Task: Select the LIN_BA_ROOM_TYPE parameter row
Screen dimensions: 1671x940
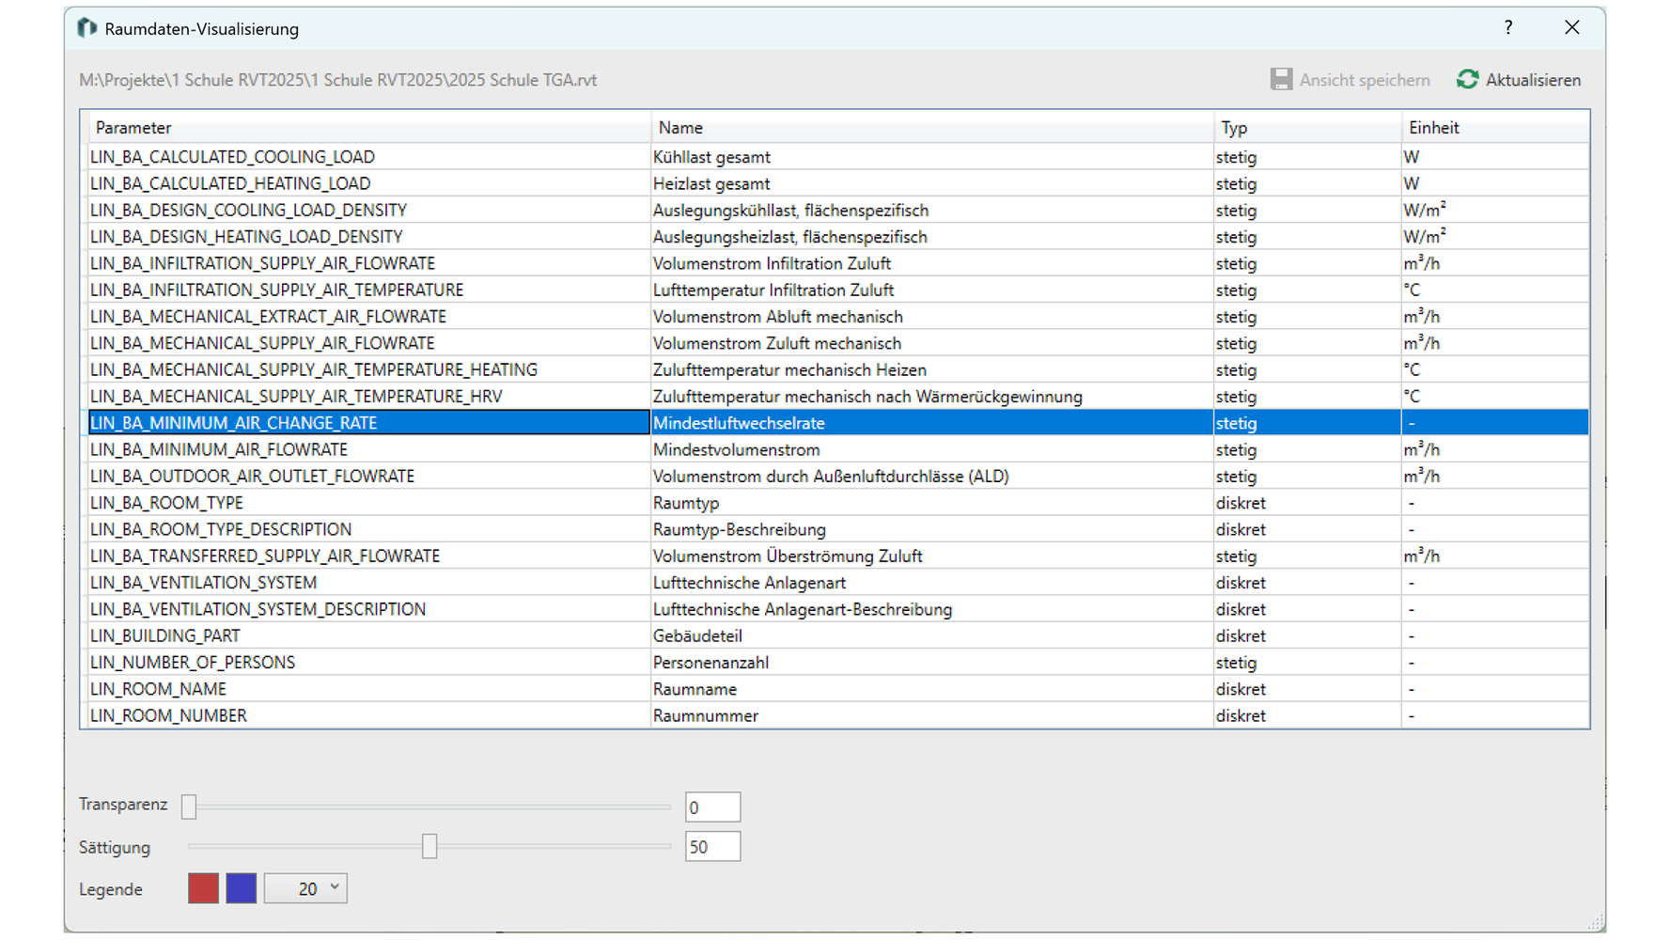Action: pos(166,503)
